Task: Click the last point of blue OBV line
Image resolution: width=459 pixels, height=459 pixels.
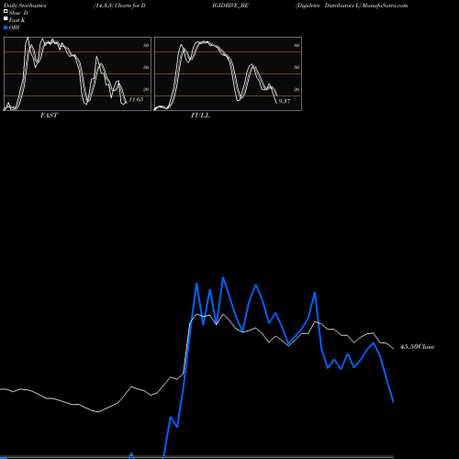Action: pos(393,401)
